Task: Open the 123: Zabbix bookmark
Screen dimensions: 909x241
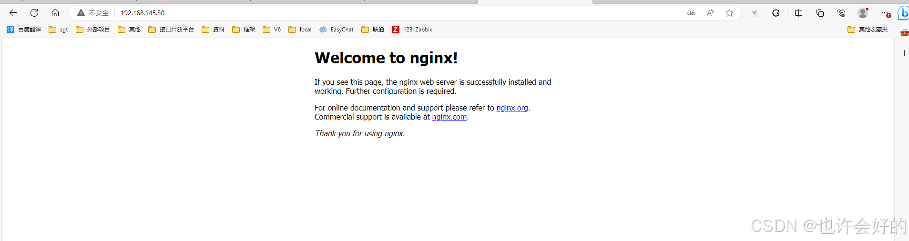Action: click(412, 30)
